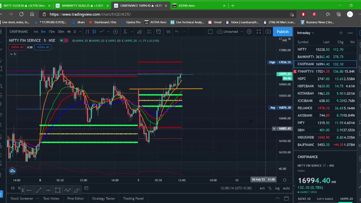This screenshot has height=203, width=361.
Task: Expand the collapsed indicators legend '3'
Action: 13,54
